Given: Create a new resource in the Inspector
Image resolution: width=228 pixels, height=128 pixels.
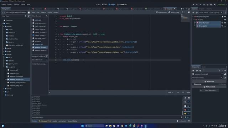Looking at the screenshot, I should [x=193, y=70].
